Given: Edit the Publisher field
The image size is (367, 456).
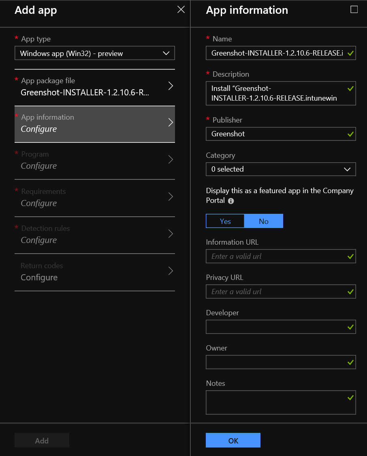Looking at the screenshot, I should 281,134.
